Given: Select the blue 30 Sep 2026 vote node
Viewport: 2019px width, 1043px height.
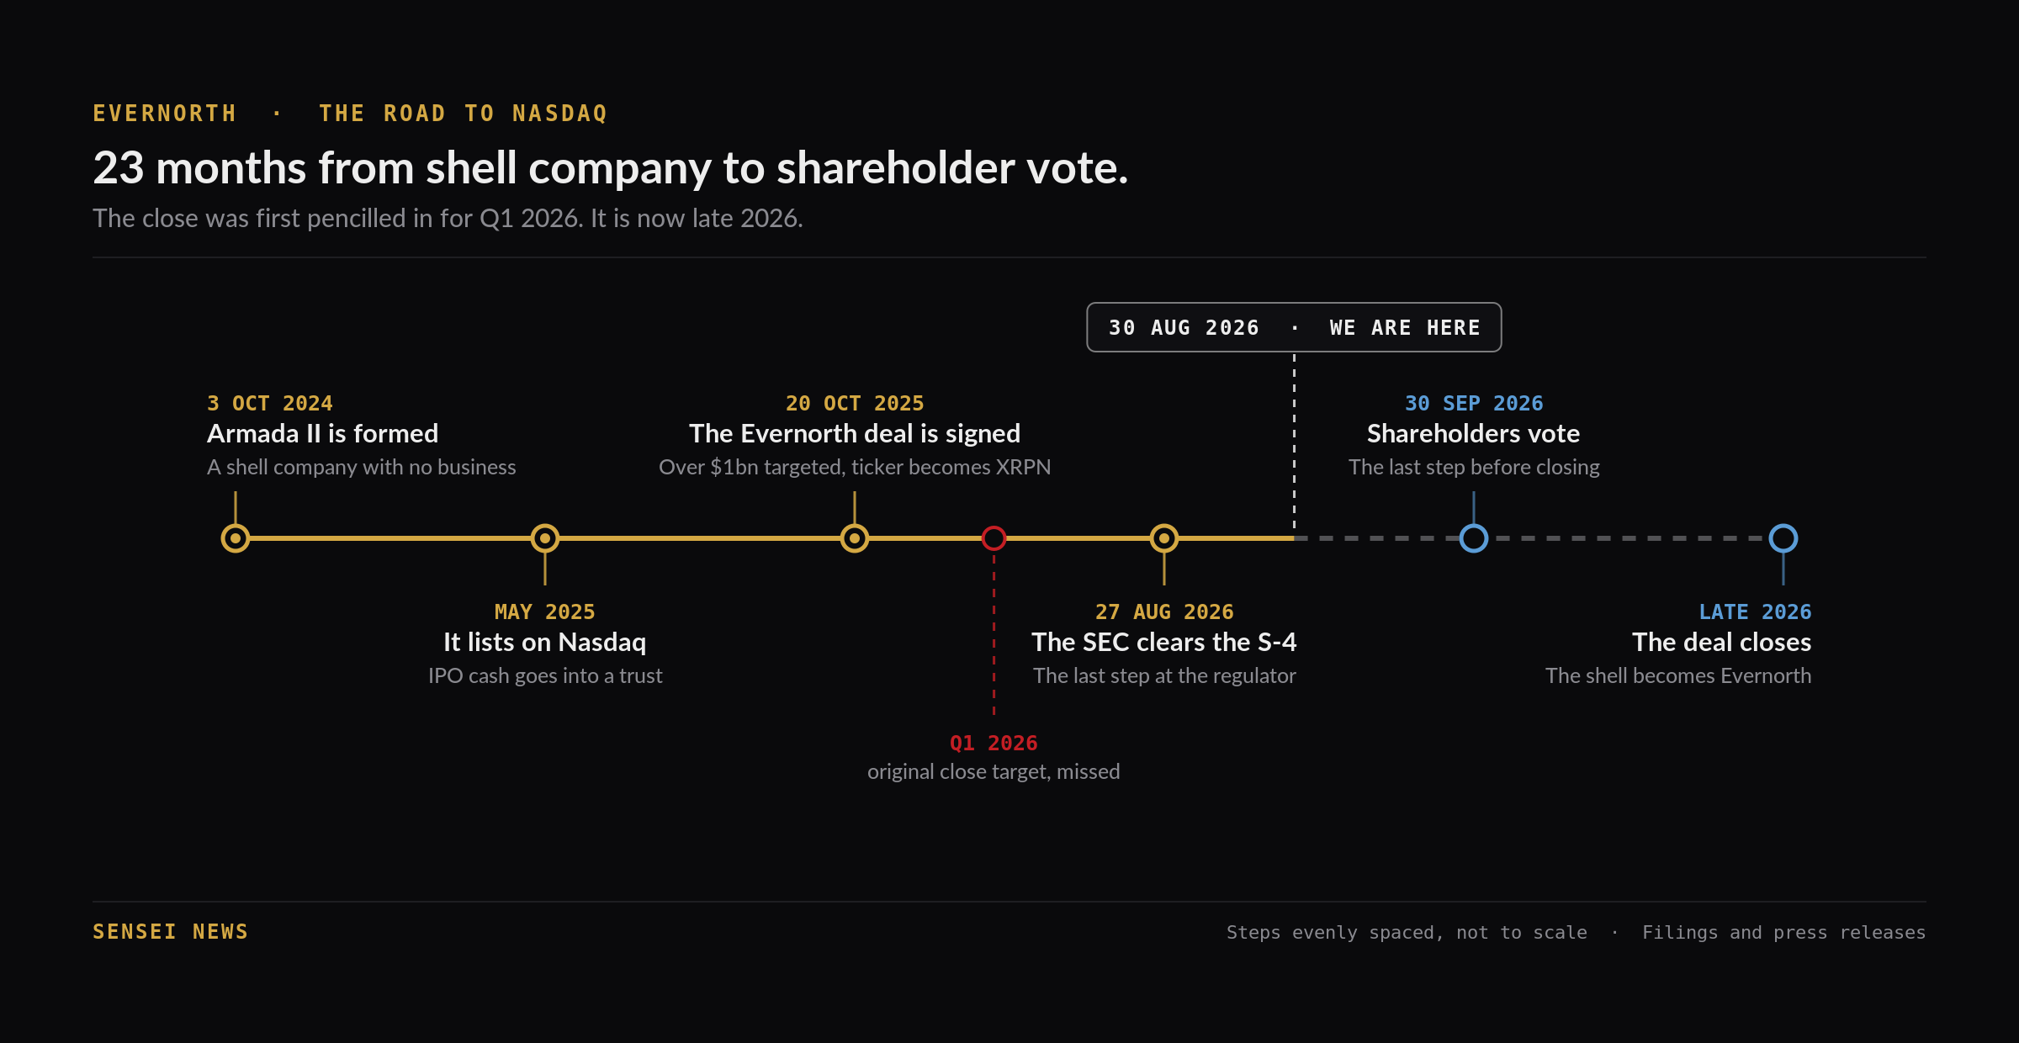Looking at the screenshot, I should (x=1474, y=538).
